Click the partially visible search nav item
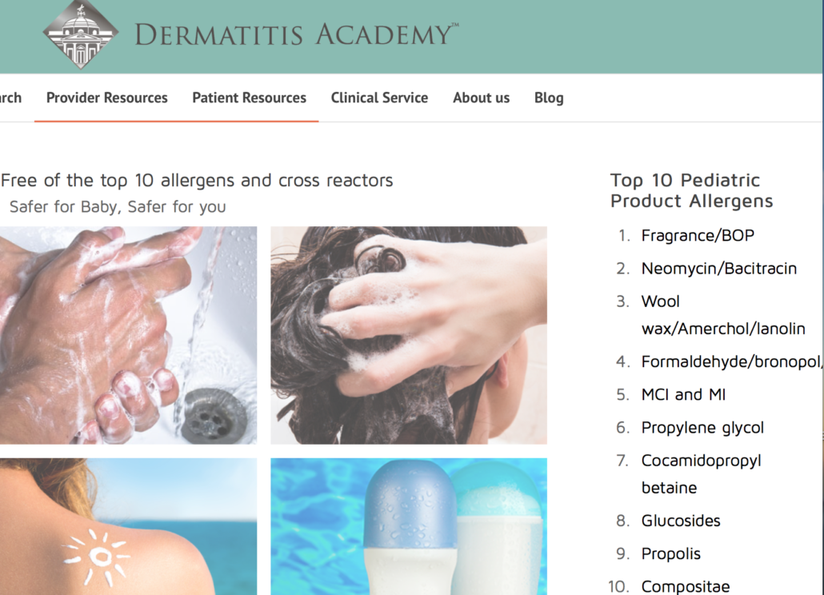The height and width of the screenshot is (595, 824). (10, 98)
